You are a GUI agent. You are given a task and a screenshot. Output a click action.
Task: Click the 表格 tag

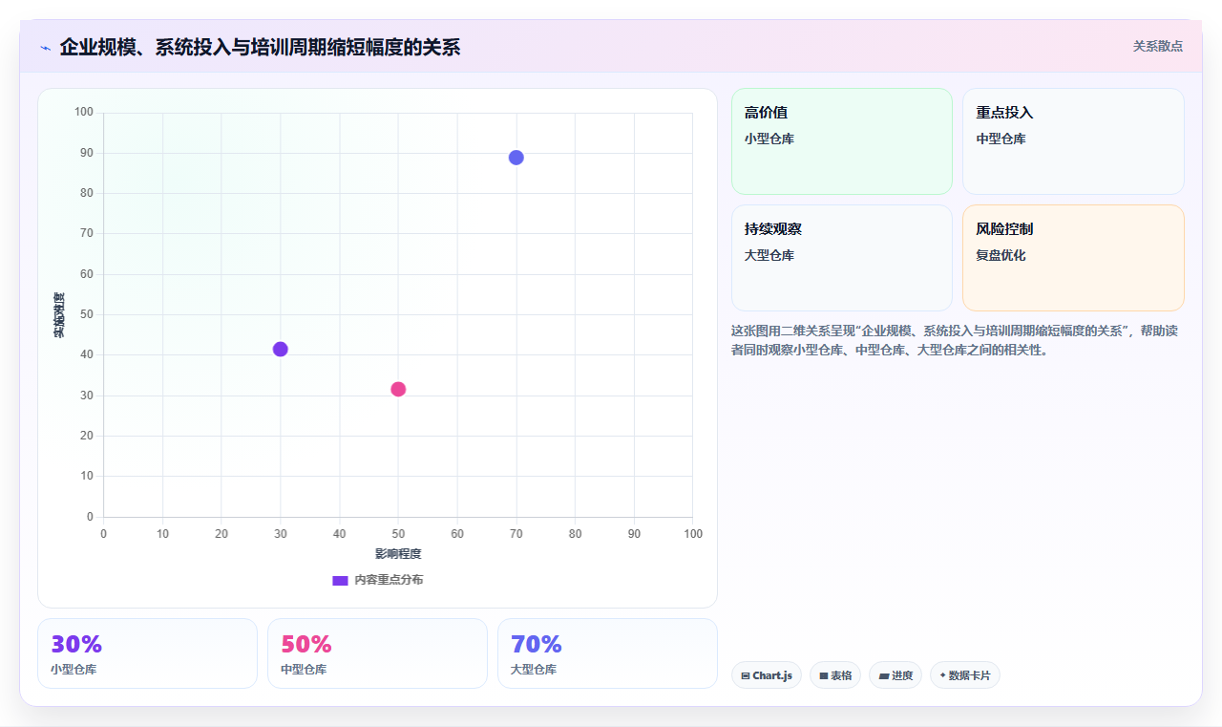835,675
